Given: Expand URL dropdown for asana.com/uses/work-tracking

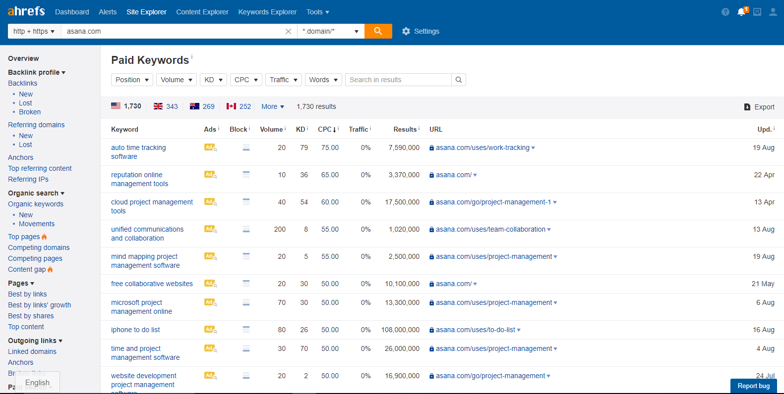Looking at the screenshot, I should coord(533,148).
